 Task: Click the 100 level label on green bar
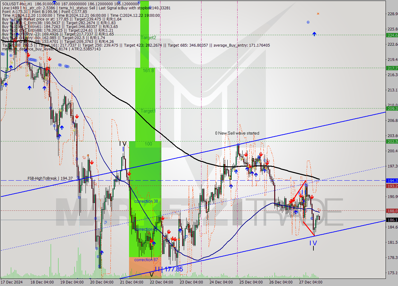click(148, 144)
